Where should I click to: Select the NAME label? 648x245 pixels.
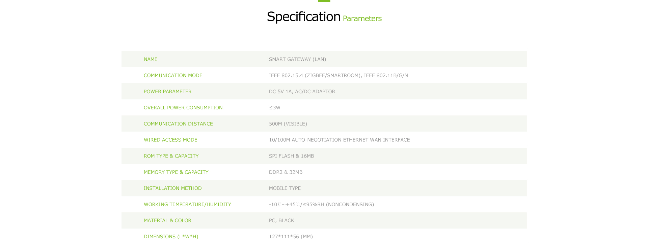click(x=151, y=59)
